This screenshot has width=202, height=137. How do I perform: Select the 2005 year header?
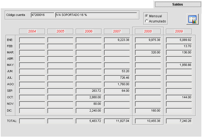[60, 31]
